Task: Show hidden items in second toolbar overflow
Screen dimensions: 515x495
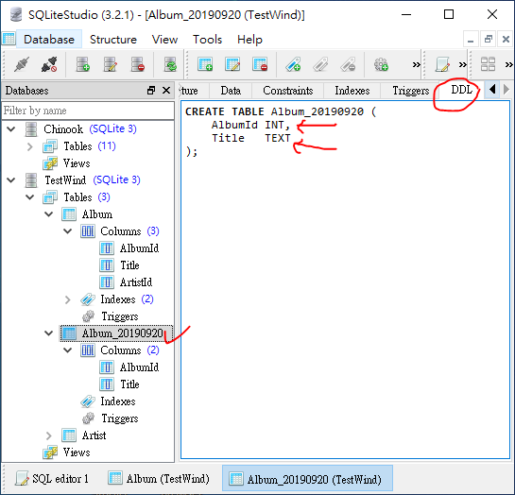Action: (462, 64)
